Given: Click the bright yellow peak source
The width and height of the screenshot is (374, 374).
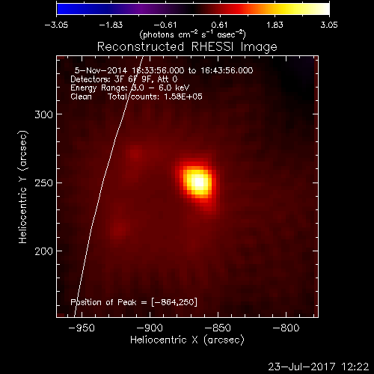Looking at the screenshot, I should tap(198, 183).
